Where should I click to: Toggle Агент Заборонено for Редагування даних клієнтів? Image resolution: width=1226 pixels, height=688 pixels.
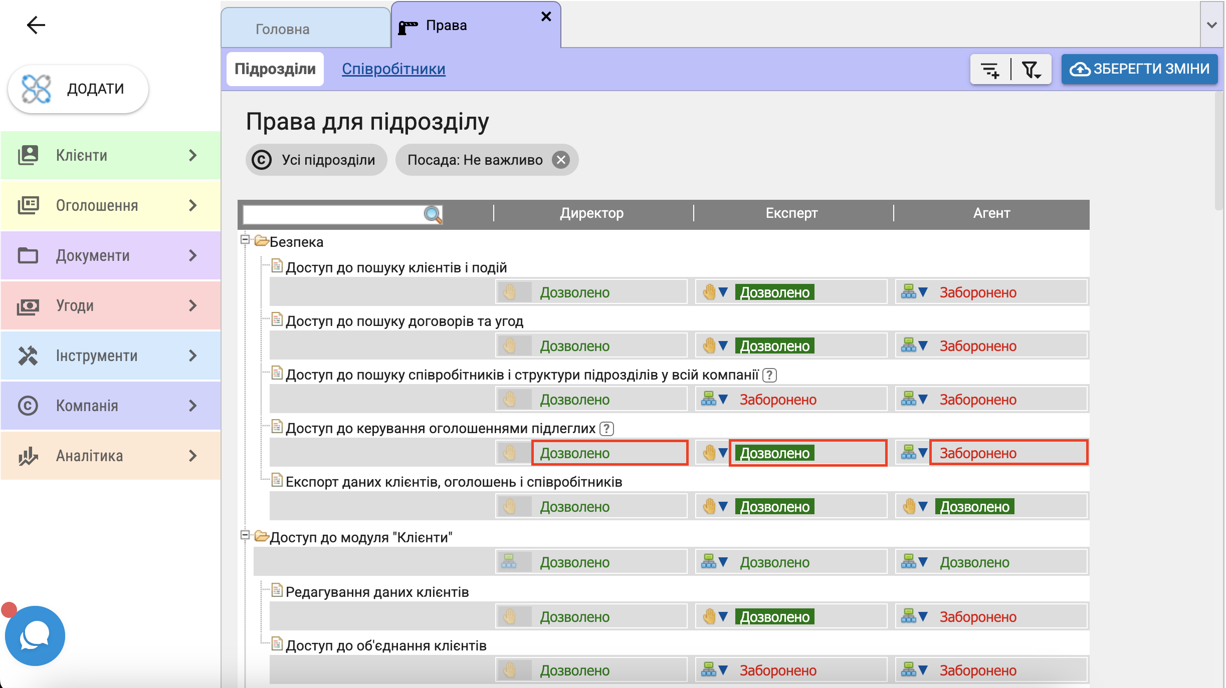point(977,617)
